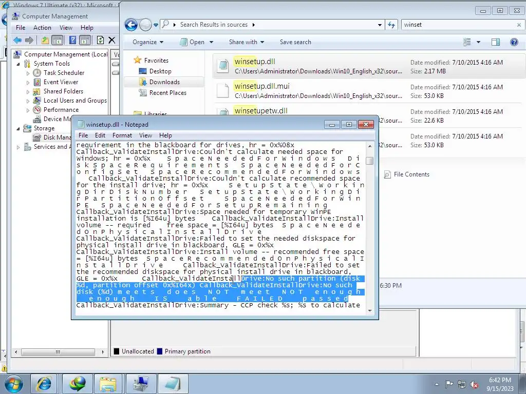
Task: Open the view options dropdown arrow
Action: (x=478, y=42)
